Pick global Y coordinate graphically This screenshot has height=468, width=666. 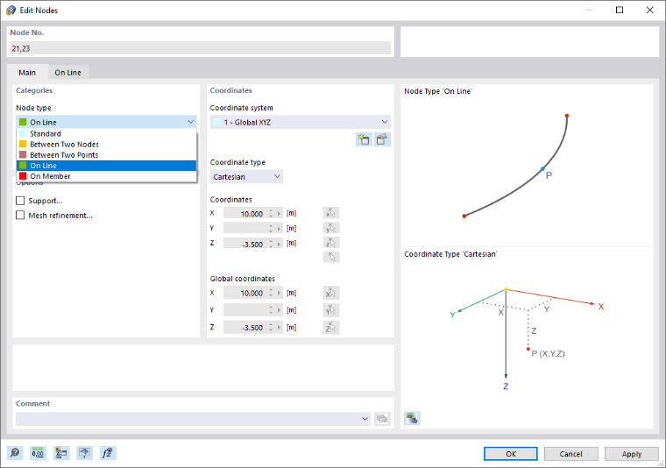tap(331, 310)
